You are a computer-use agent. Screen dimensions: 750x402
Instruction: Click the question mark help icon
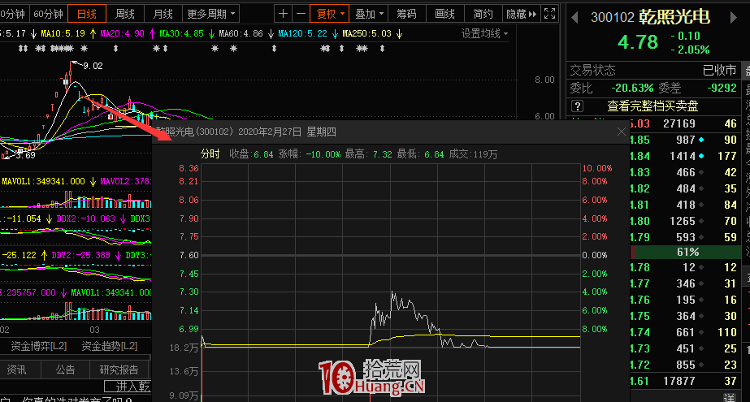577,106
